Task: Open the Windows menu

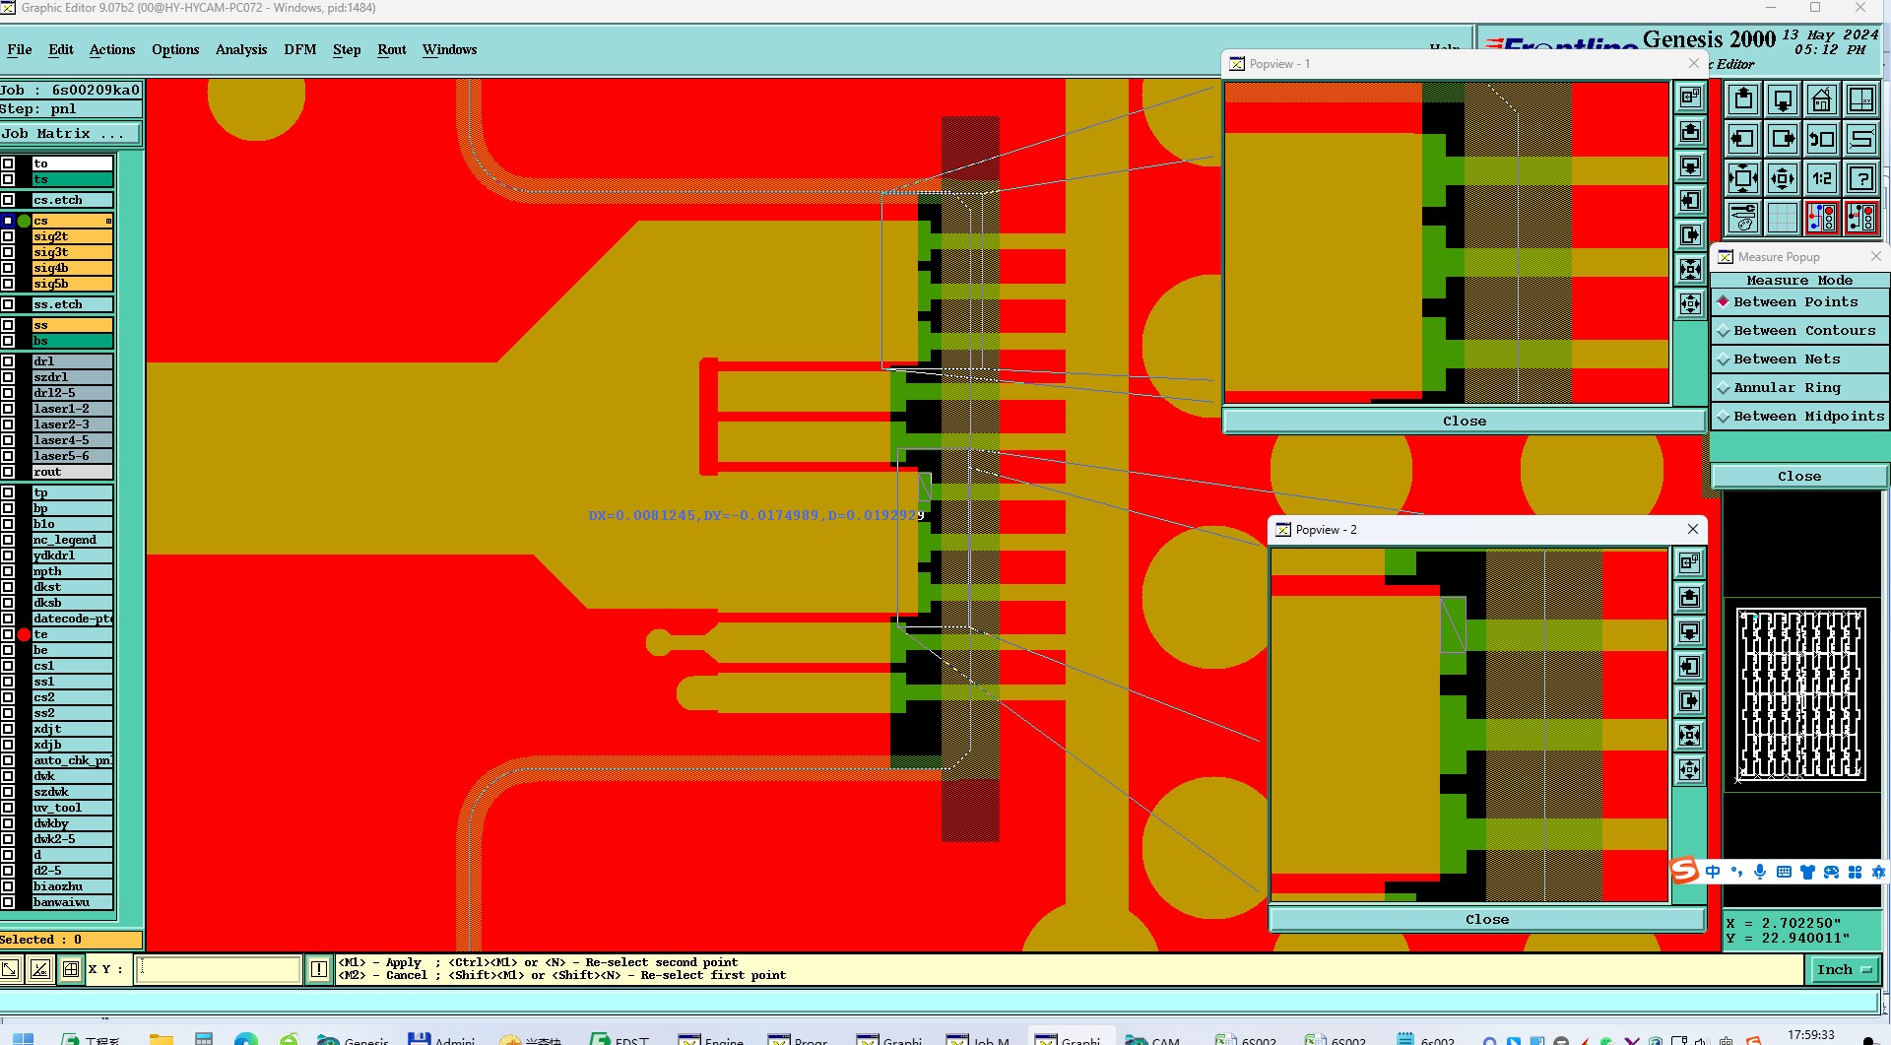Action: 449,49
